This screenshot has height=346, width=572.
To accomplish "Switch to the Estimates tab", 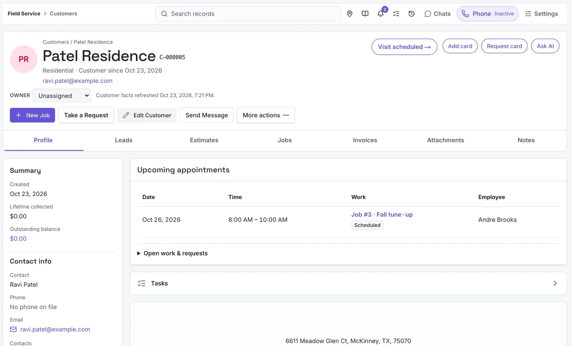I will click(204, 140).
